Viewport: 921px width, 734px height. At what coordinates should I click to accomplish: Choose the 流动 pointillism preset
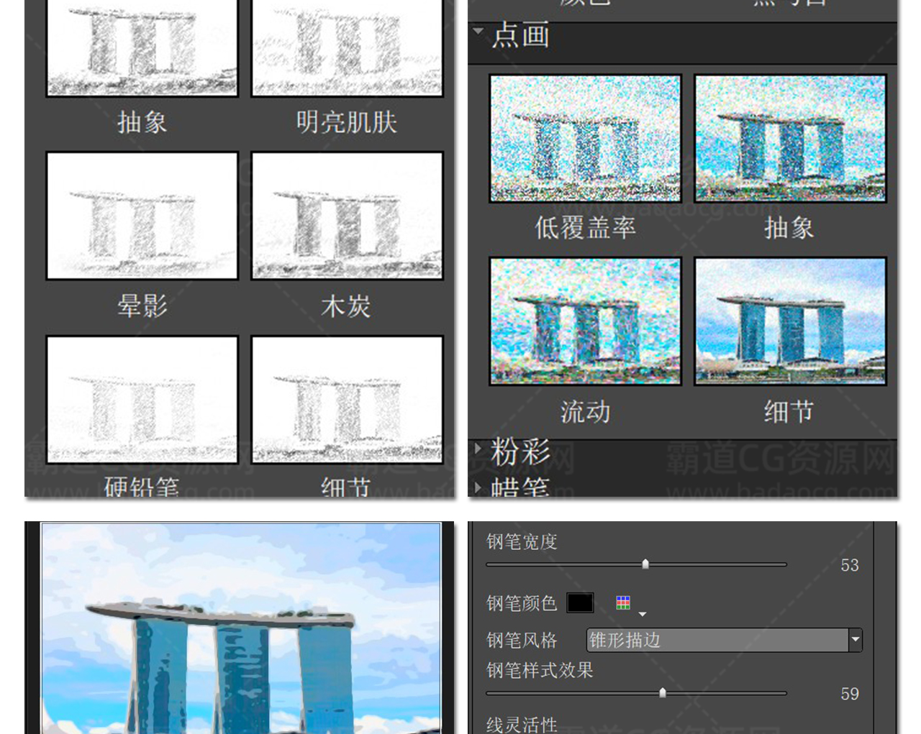pyautogui.click(x=585, y=321)
